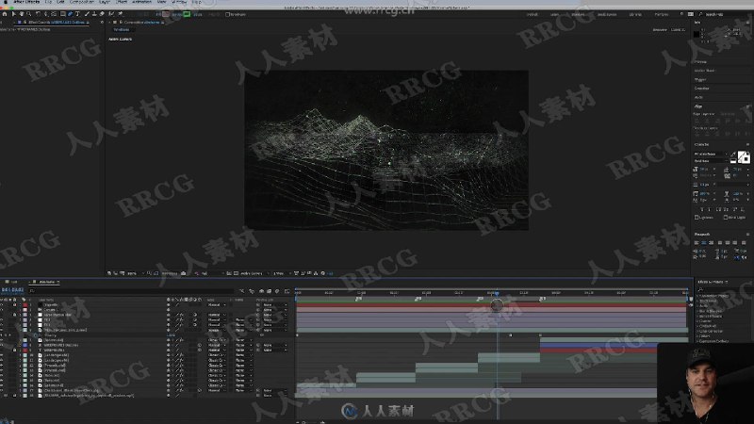
Task: Click the timeline layer search field
Action: coord(132,290)
